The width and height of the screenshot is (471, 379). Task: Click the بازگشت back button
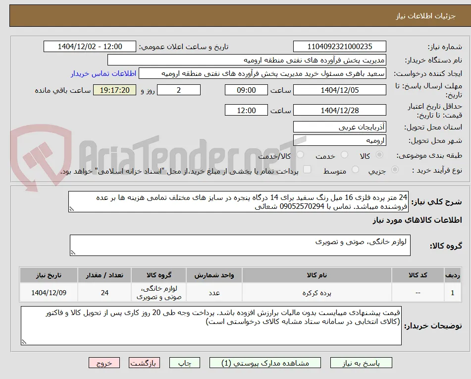(x=144, y=363)
